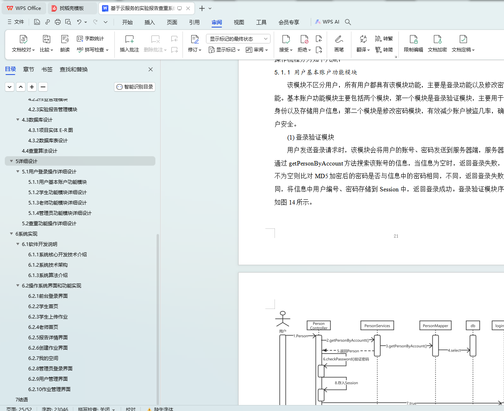The width and height of the screenshot is (504, 411).
Task: Switch to the 开始 ribbon tab
Action: coord(127,22)
